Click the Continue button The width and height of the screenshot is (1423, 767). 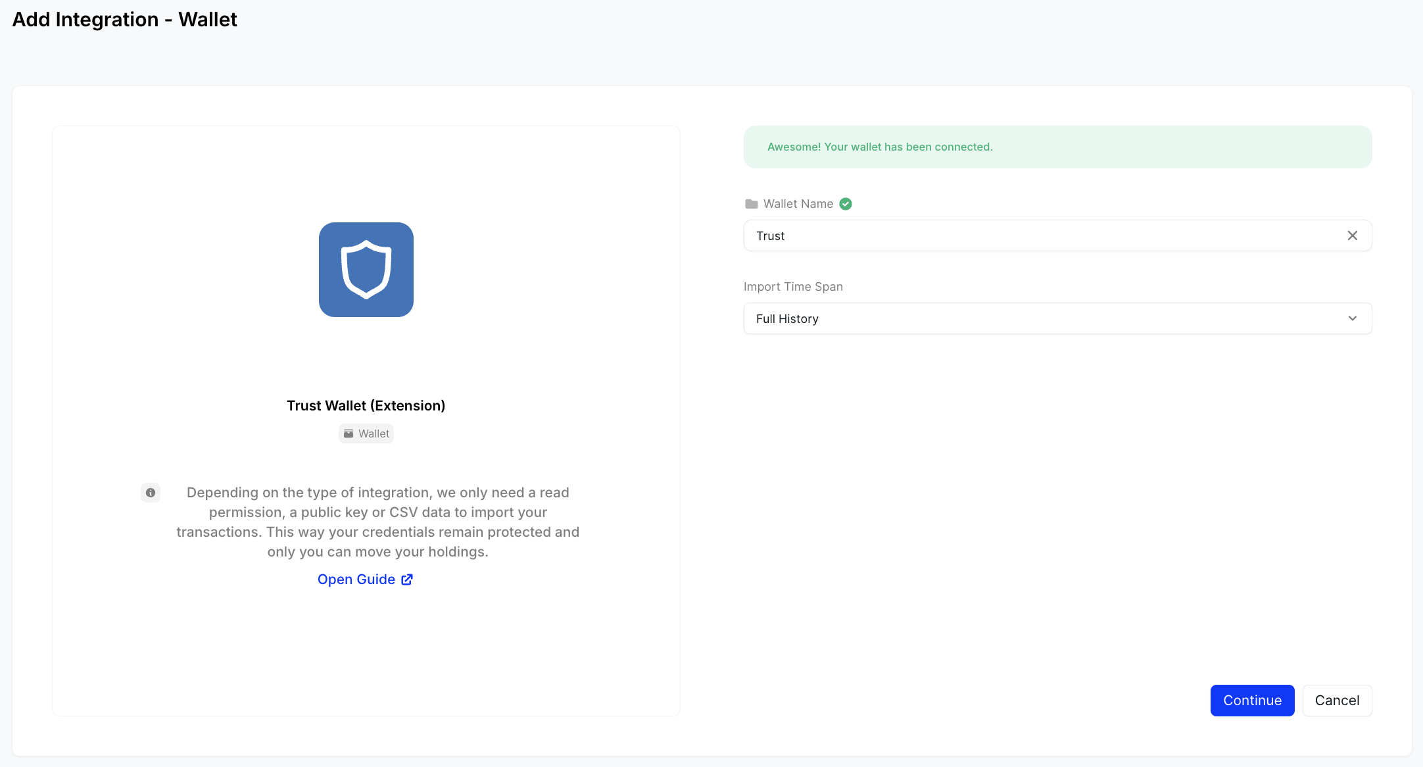click(x=1252, y=701)
